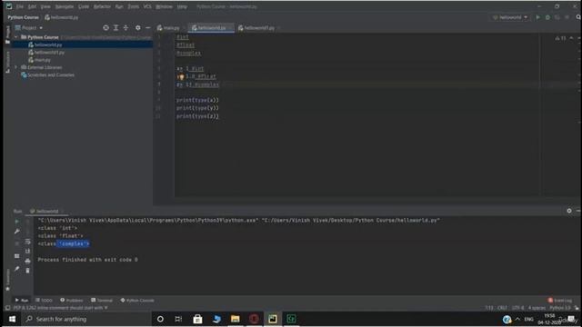Click the pin tab icon in Run panel

(16, 269)
